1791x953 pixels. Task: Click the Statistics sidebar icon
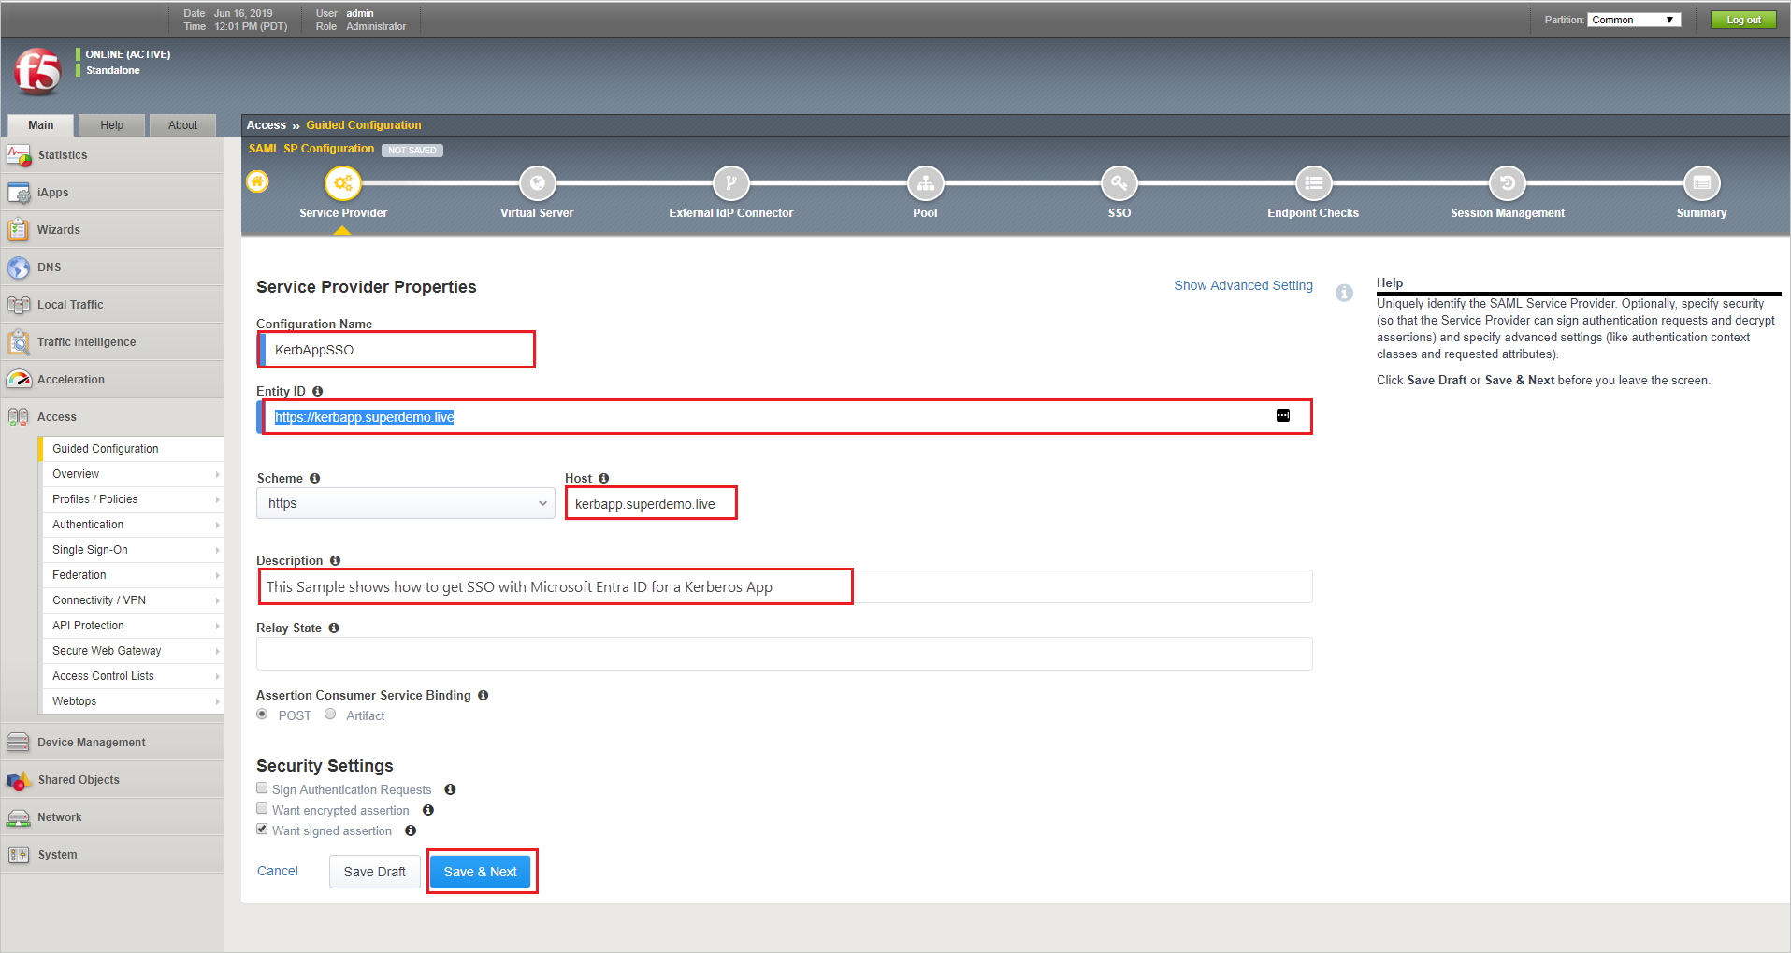point(19,155)
